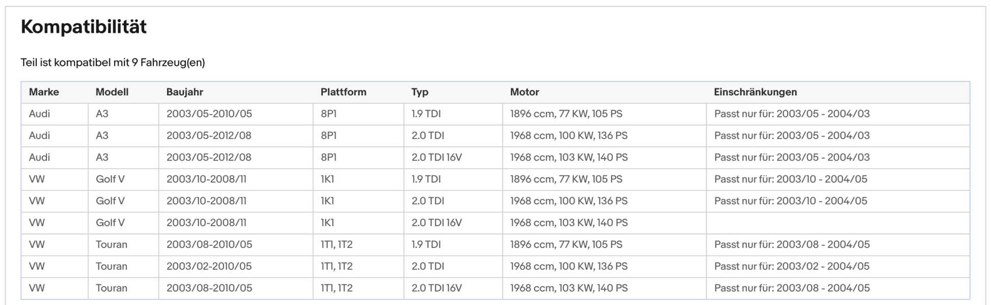Click the 1.9 TDI type in Golf V row

426,179
